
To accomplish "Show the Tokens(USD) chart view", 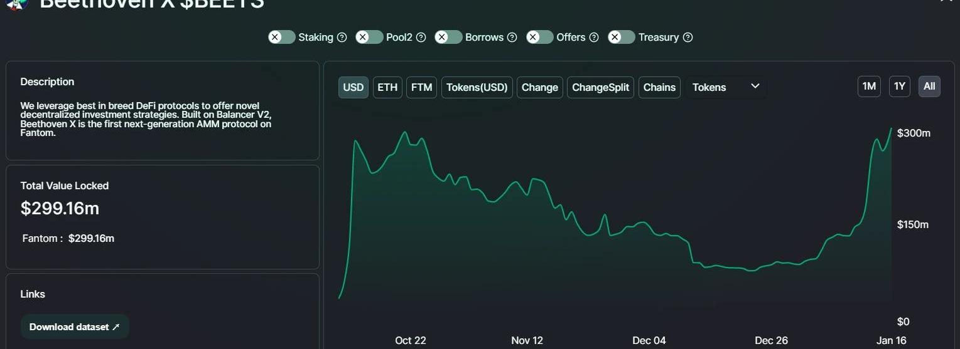I will coord(477,87).
